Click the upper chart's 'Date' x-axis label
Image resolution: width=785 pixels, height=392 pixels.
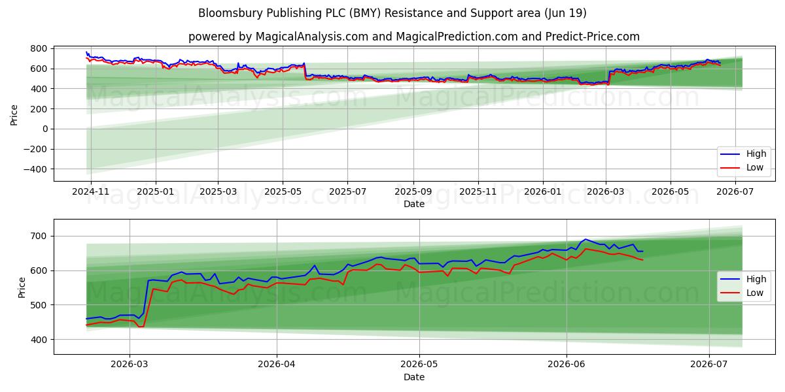tap(414, 204)
